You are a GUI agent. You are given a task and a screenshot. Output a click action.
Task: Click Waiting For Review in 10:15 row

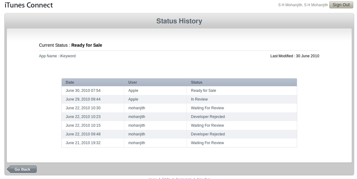tap(207, 125)
